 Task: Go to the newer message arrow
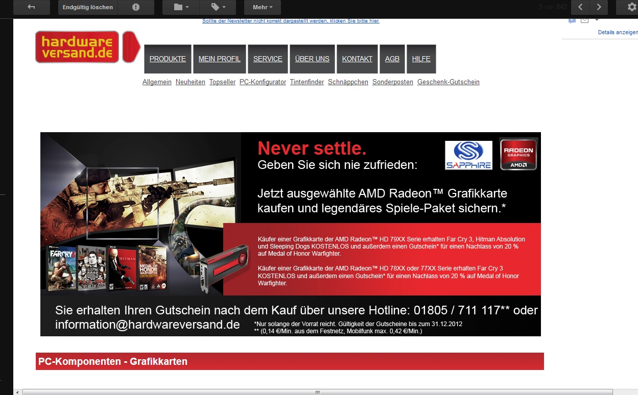coord(580,7)
